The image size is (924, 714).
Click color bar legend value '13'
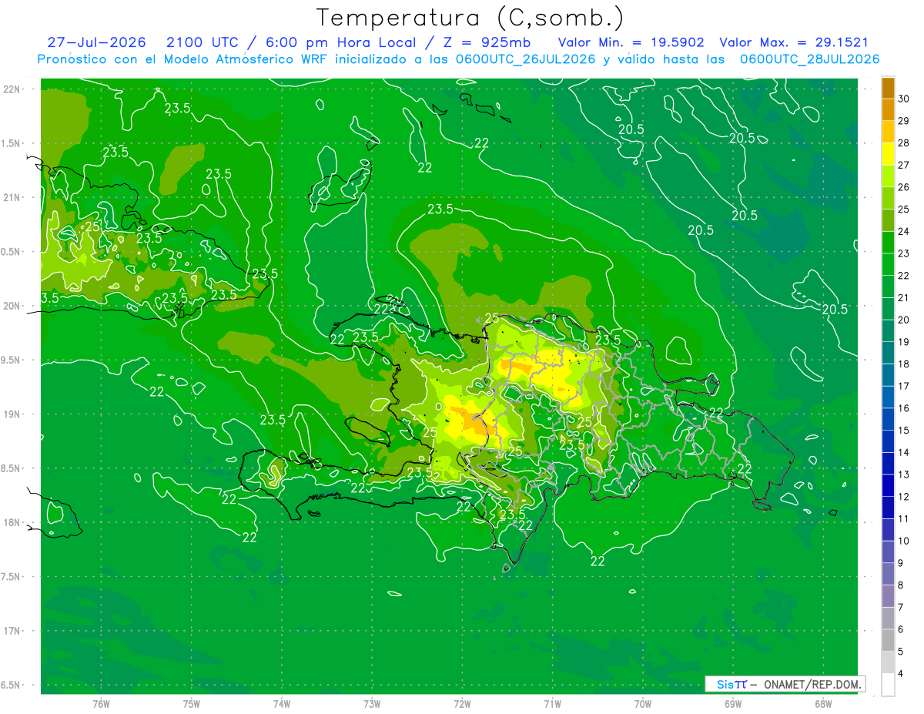pos(904,474)
